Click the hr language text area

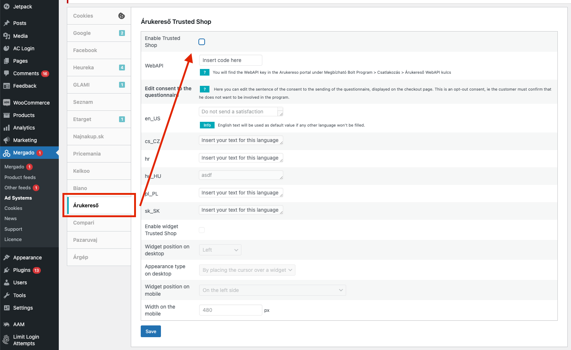pyautogui.click(x=241, y=158)
